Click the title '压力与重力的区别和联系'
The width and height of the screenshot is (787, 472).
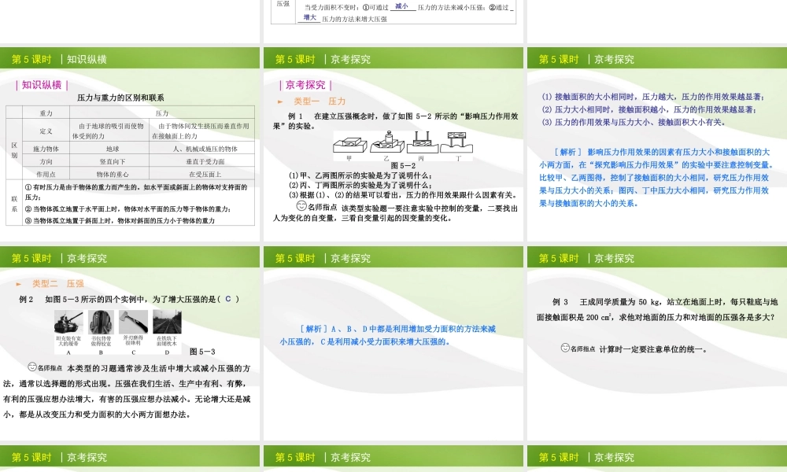point(120,98)
